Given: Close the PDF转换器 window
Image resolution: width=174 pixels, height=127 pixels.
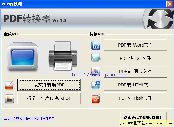Looking at the screenshot, I should click(170, 4).
